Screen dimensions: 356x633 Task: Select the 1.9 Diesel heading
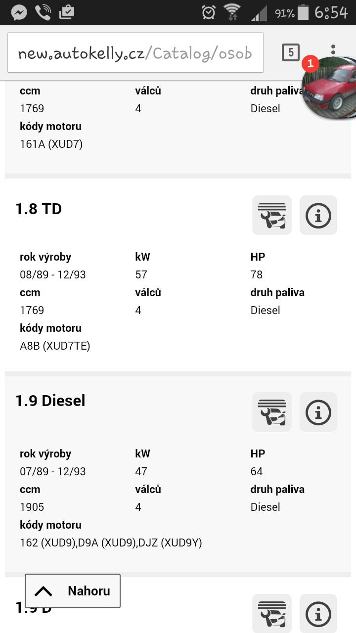pyautogui.click(x=50, y=401)
